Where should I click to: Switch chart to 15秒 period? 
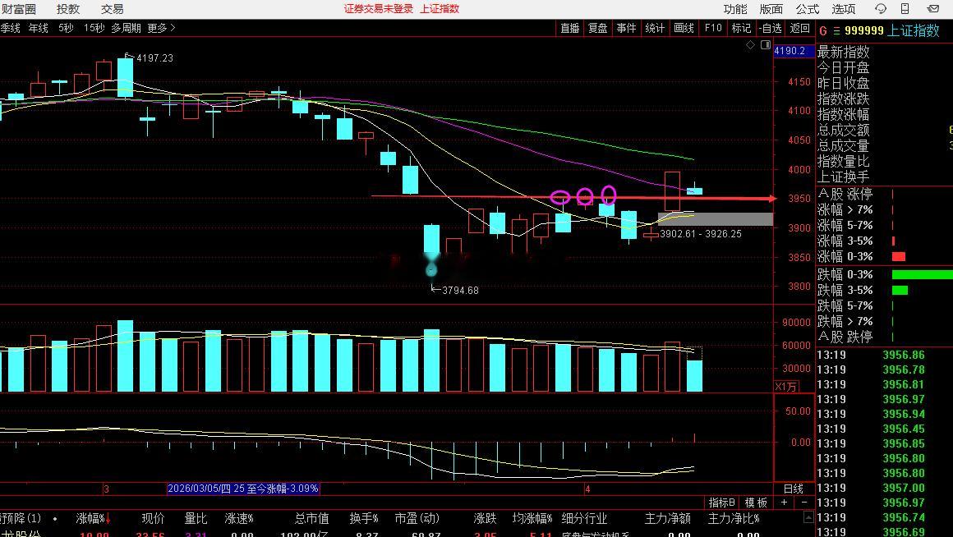[94, 28]
